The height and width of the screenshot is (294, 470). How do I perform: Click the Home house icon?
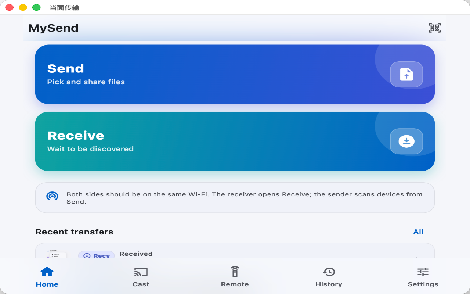[47, 272]
